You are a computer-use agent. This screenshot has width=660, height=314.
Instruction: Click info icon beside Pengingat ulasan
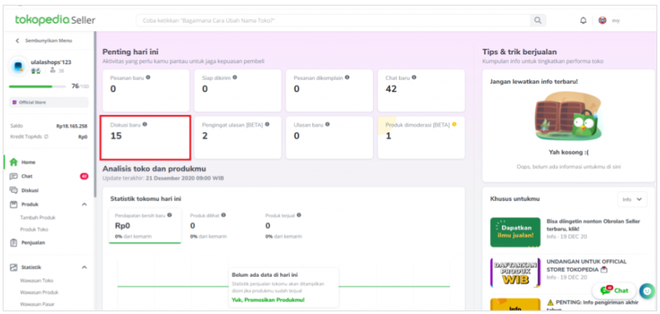(x=267, y=124)
